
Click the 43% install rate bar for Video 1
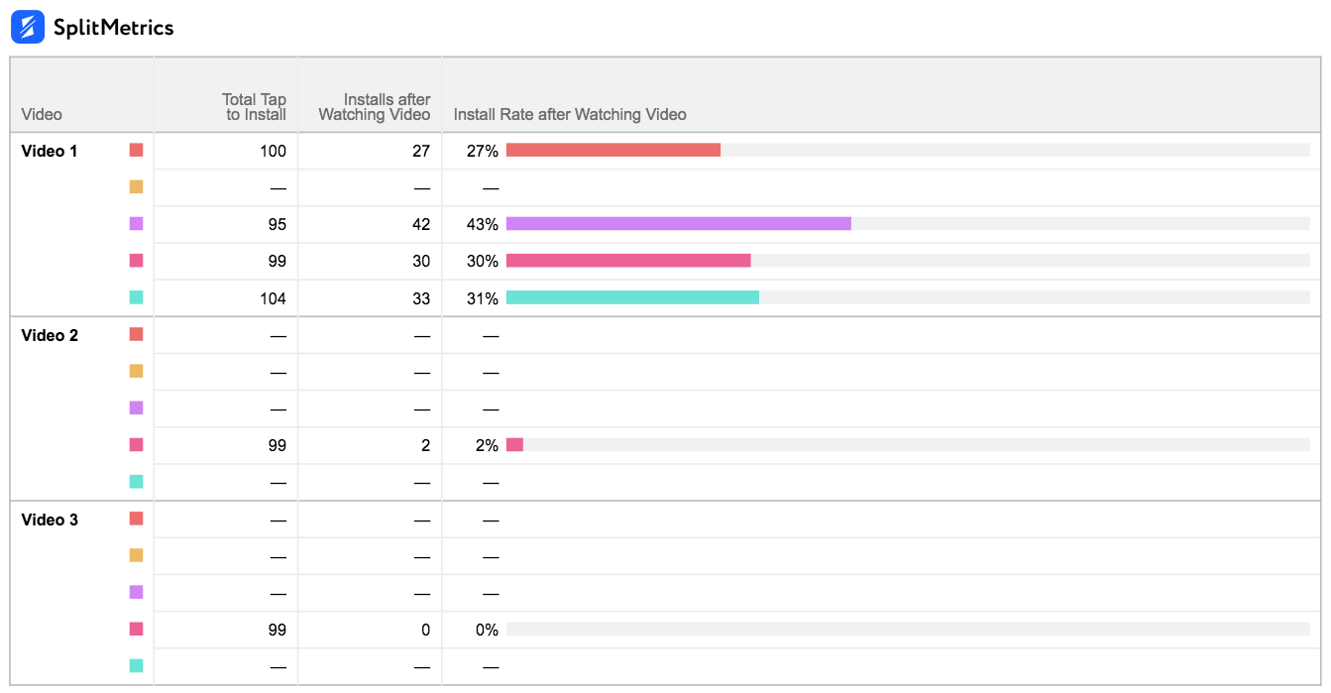click(x=678, y=223)
